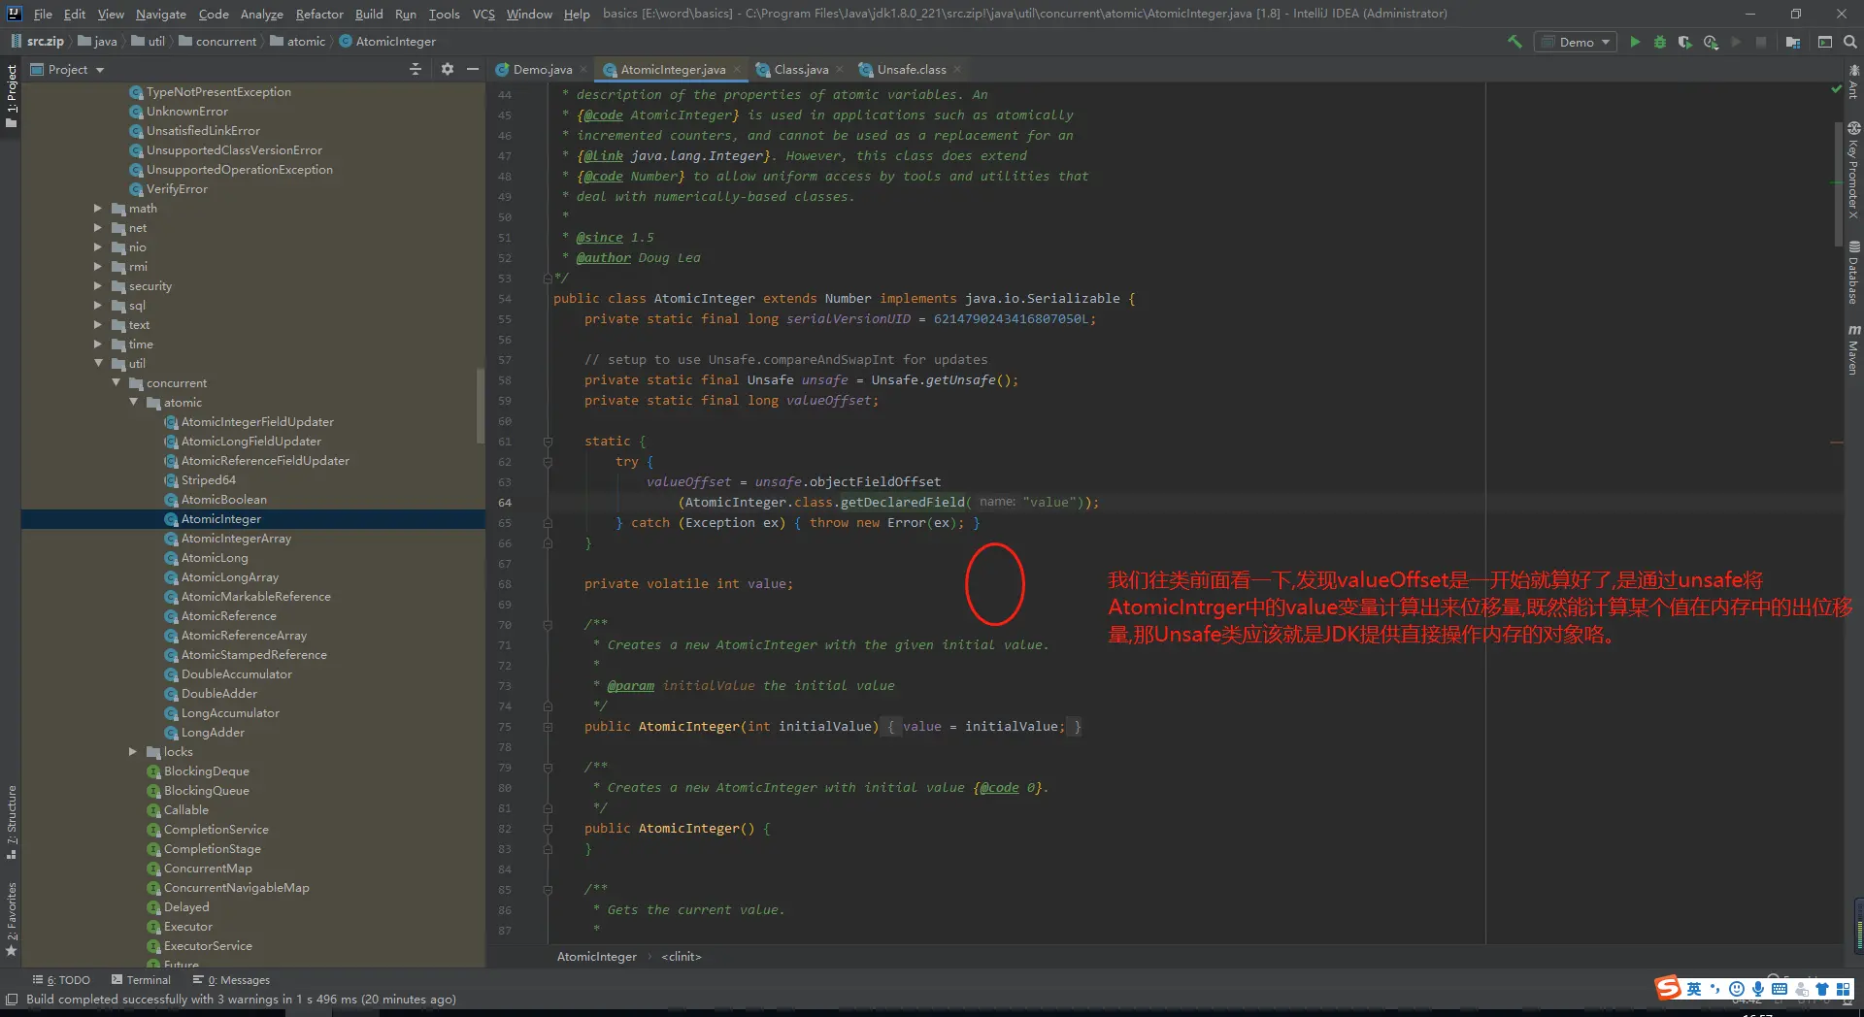The image size is (1864, 1017).
Task: Collapse the atomic package folder
Action: pyautogui.click(x=133, y=403)
